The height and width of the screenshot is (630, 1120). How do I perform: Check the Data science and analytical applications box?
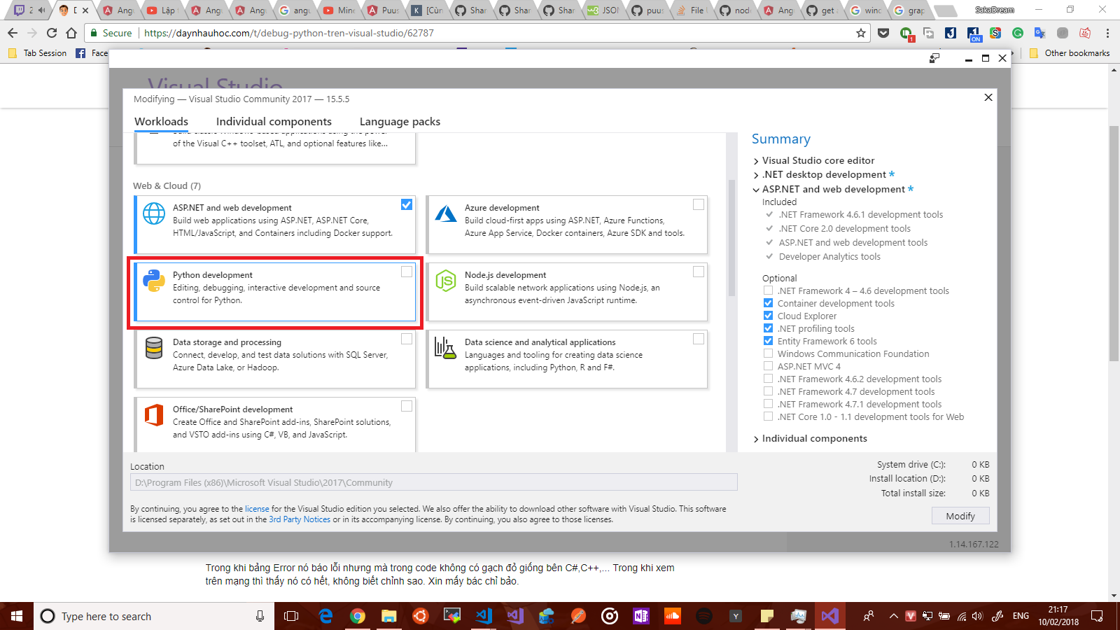[x=699, y=339]
